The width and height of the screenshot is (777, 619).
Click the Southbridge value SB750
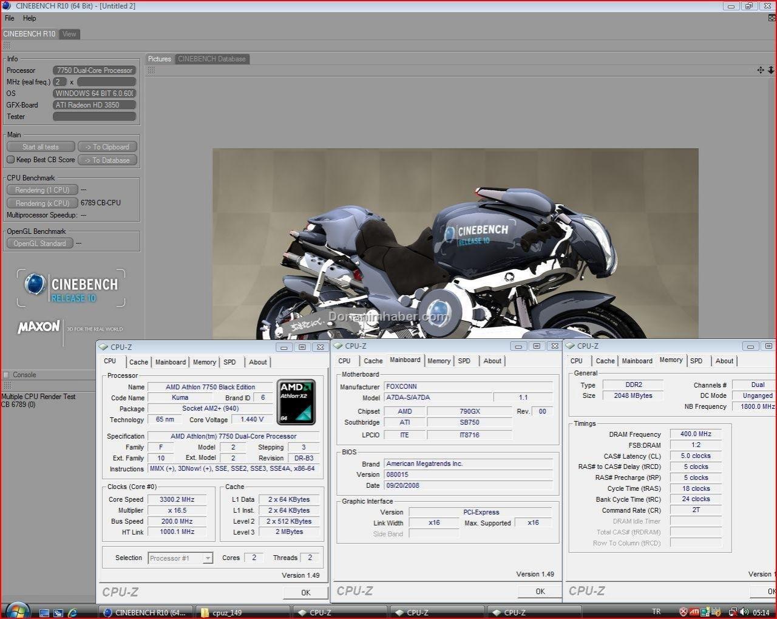(470, 422)
